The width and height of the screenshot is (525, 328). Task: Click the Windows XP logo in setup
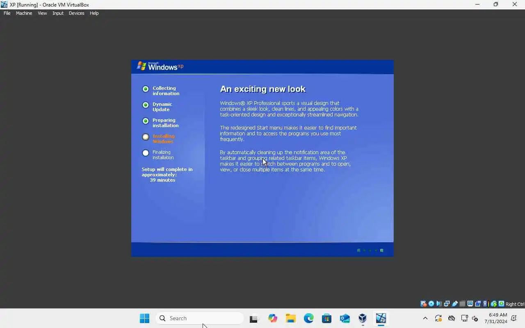tap(160, 66)
